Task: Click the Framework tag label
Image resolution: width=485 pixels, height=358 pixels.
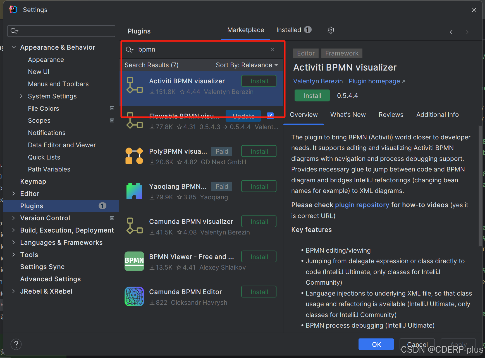Action: click(342, 53)
